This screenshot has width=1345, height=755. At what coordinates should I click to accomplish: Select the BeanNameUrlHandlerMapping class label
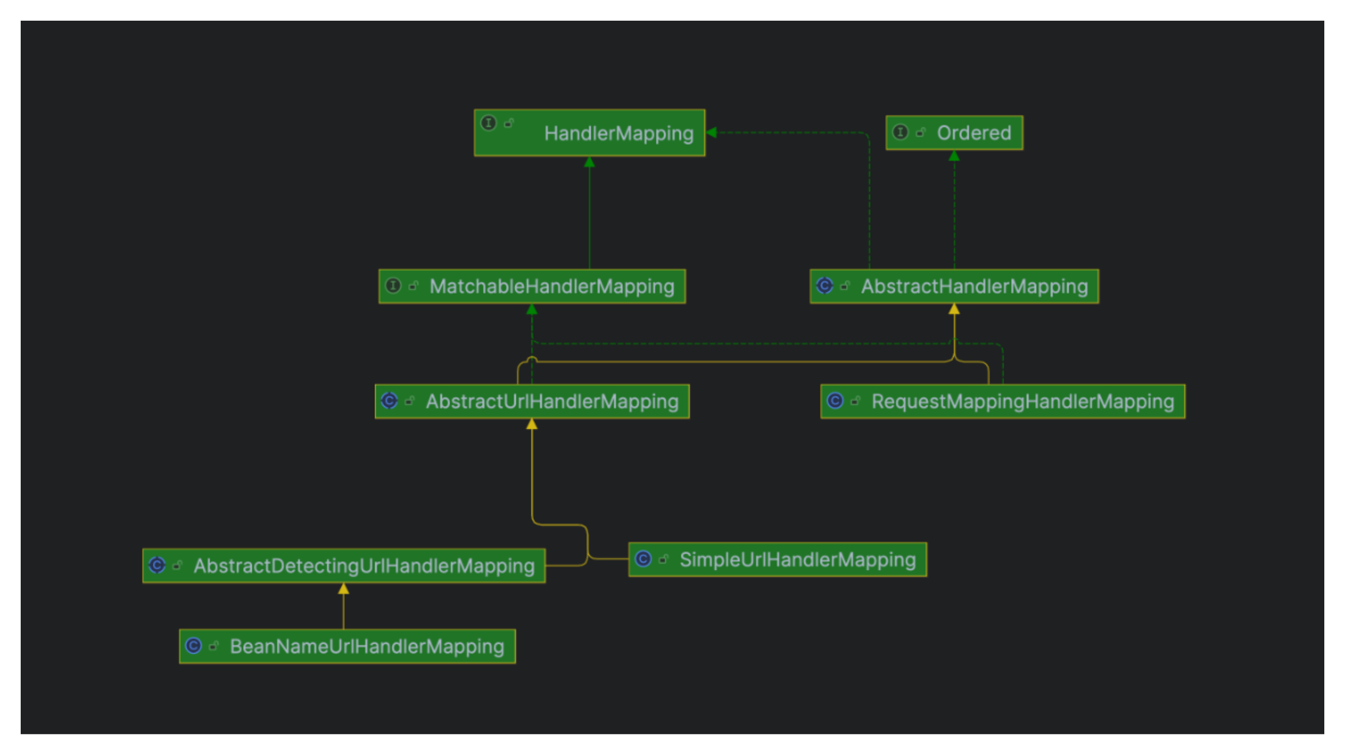(x=367, y=647)
